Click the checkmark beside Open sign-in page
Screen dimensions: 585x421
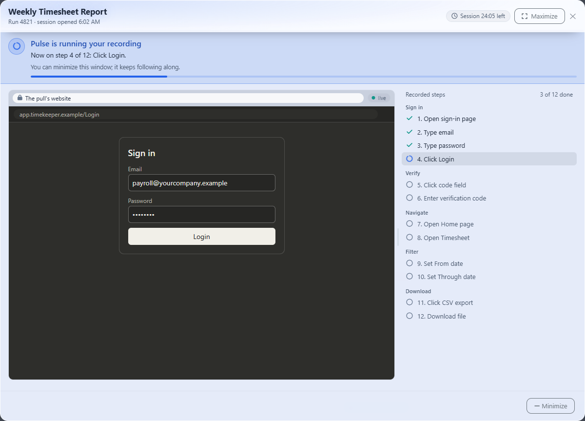point(409,119)
